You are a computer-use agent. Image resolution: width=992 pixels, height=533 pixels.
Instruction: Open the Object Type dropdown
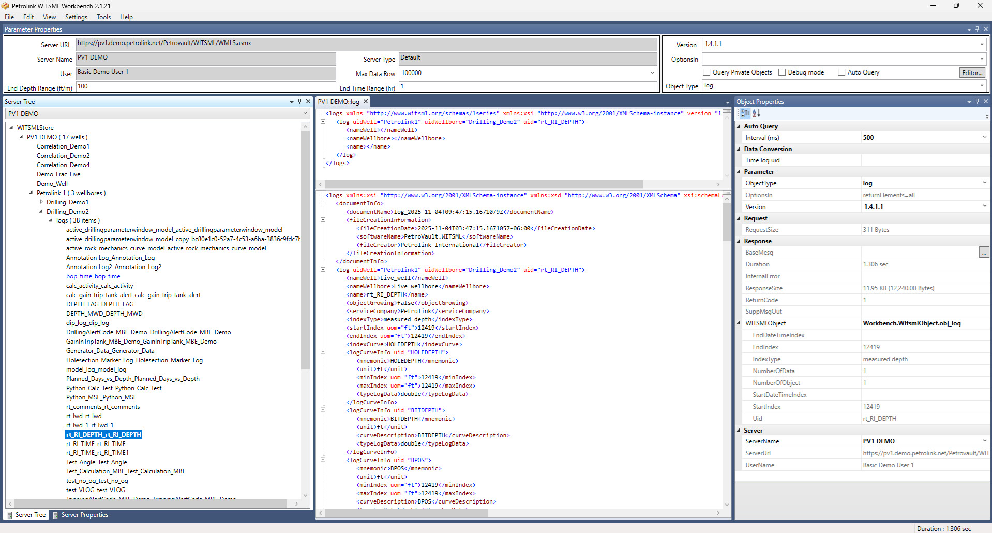[x=981, y=86]
